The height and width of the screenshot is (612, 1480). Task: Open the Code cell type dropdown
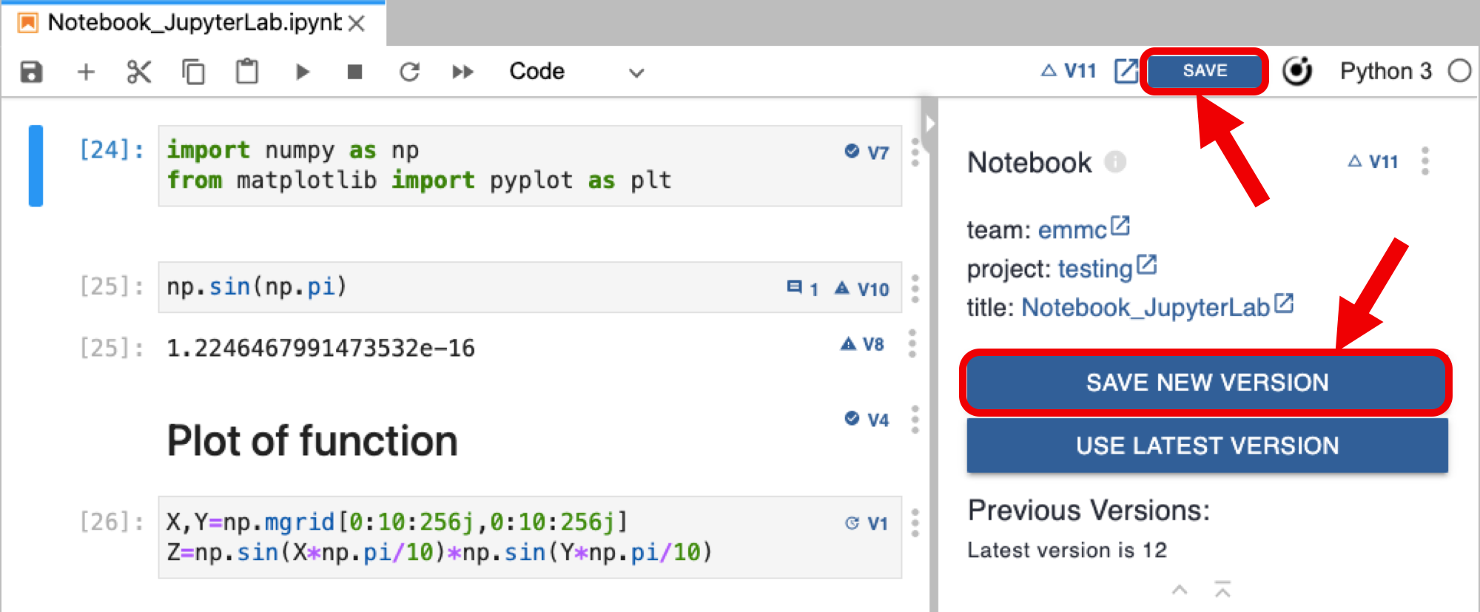tap(576, 72)
